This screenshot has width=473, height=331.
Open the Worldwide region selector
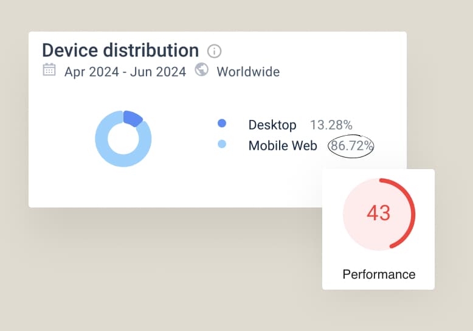[x=248, y=72]
